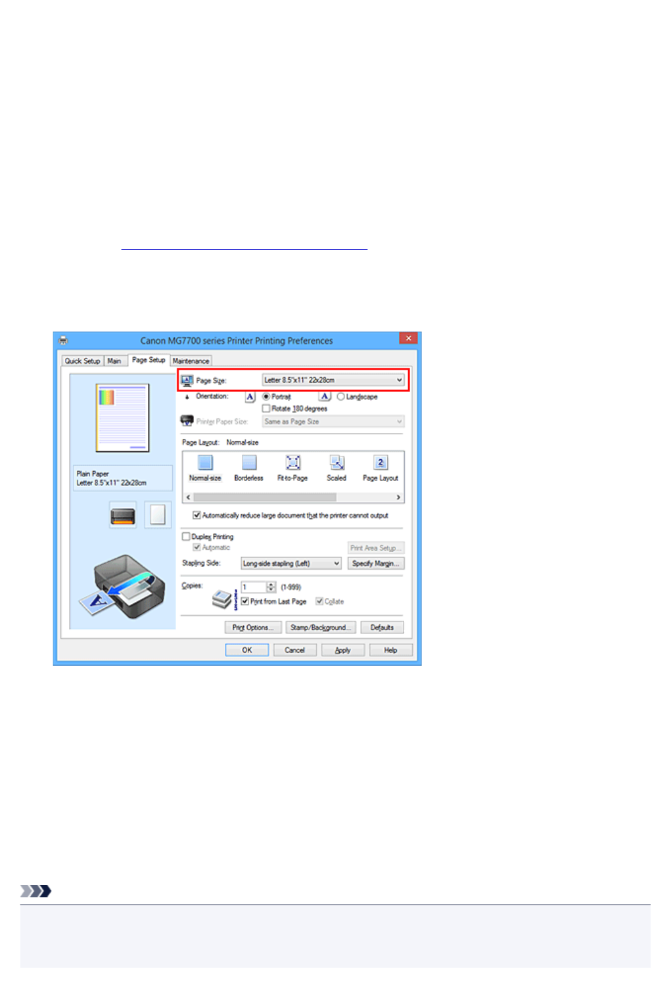Click the Printer Paper Size printer icon

(187, 421)
